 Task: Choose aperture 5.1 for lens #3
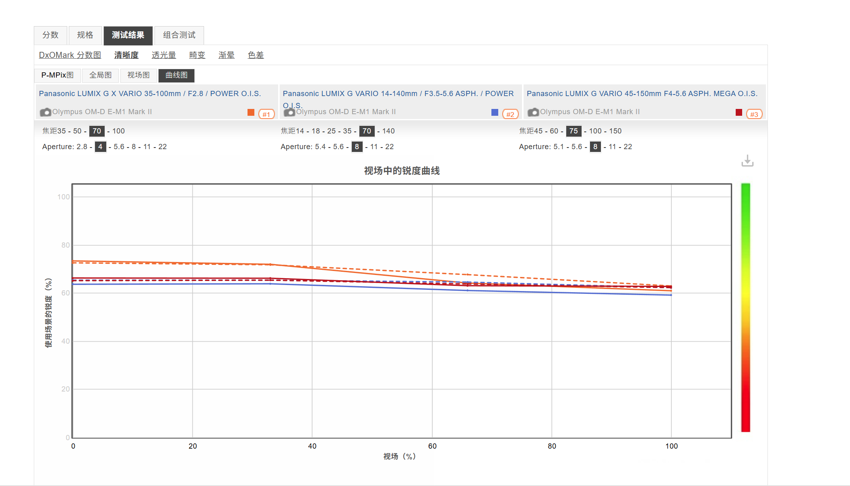pyautogui.click(x=559, y=147)
